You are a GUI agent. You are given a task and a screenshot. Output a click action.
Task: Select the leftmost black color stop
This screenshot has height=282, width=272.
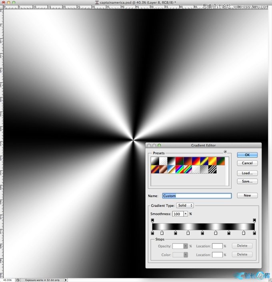pos(152,233)
